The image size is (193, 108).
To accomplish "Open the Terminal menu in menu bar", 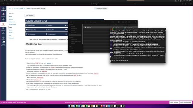I will point(6,1).
